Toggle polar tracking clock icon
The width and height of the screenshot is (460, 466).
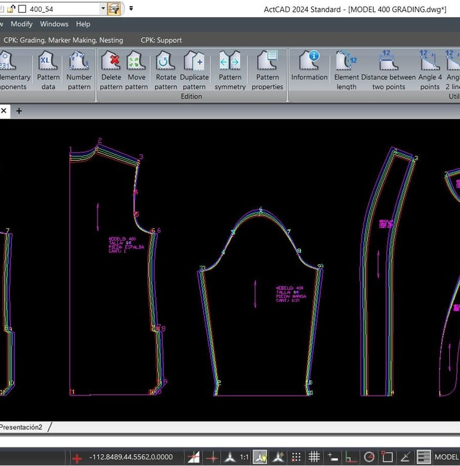369,457
